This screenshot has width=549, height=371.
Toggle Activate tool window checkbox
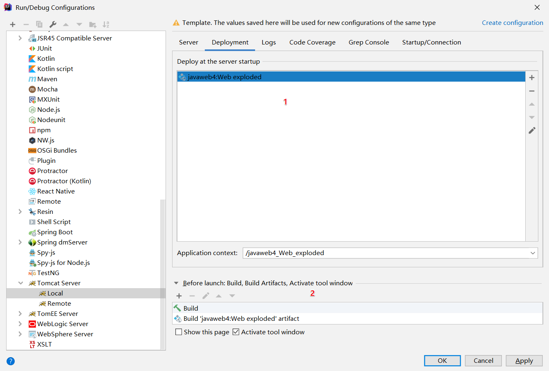point(236,332)
